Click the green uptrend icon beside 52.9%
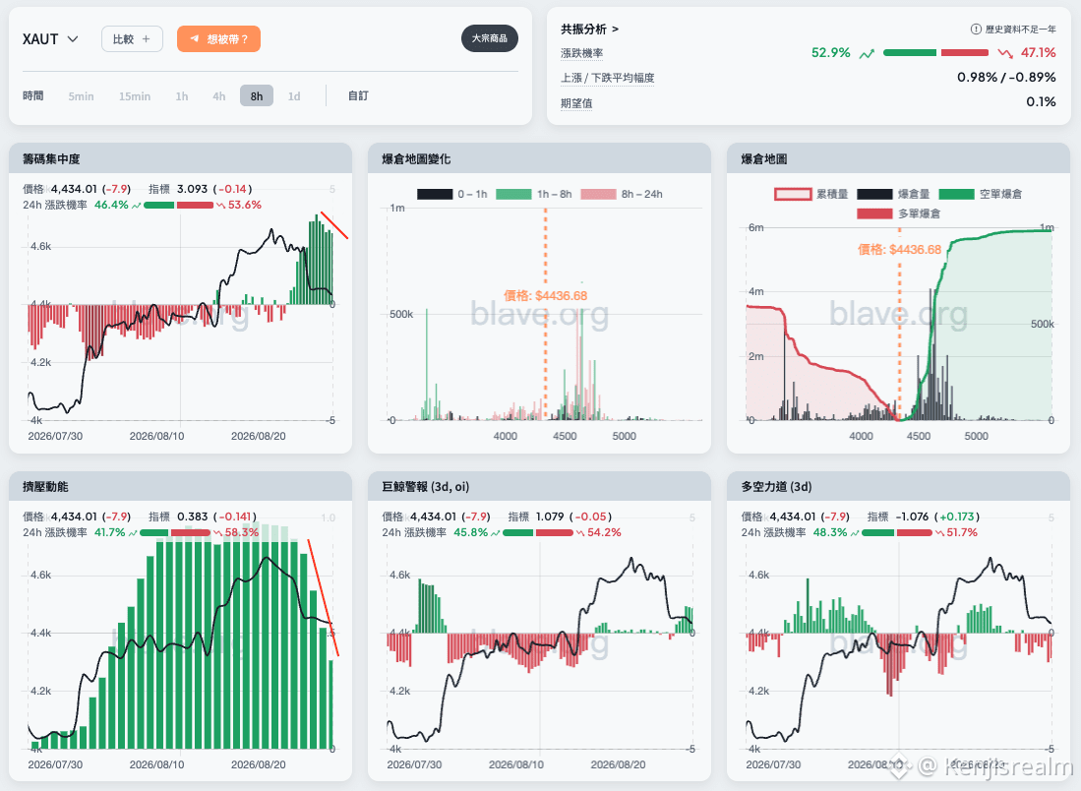 [x=867, y=53]
